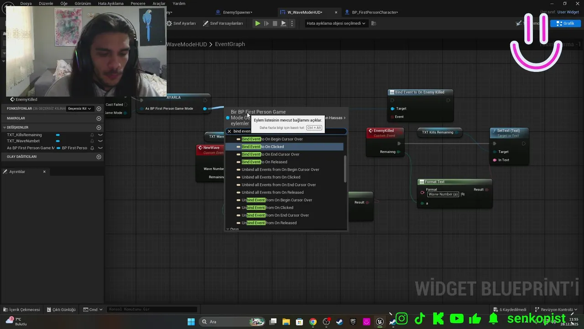
Task: Click the SetText (Text) node header
Action: pos(509,132)
